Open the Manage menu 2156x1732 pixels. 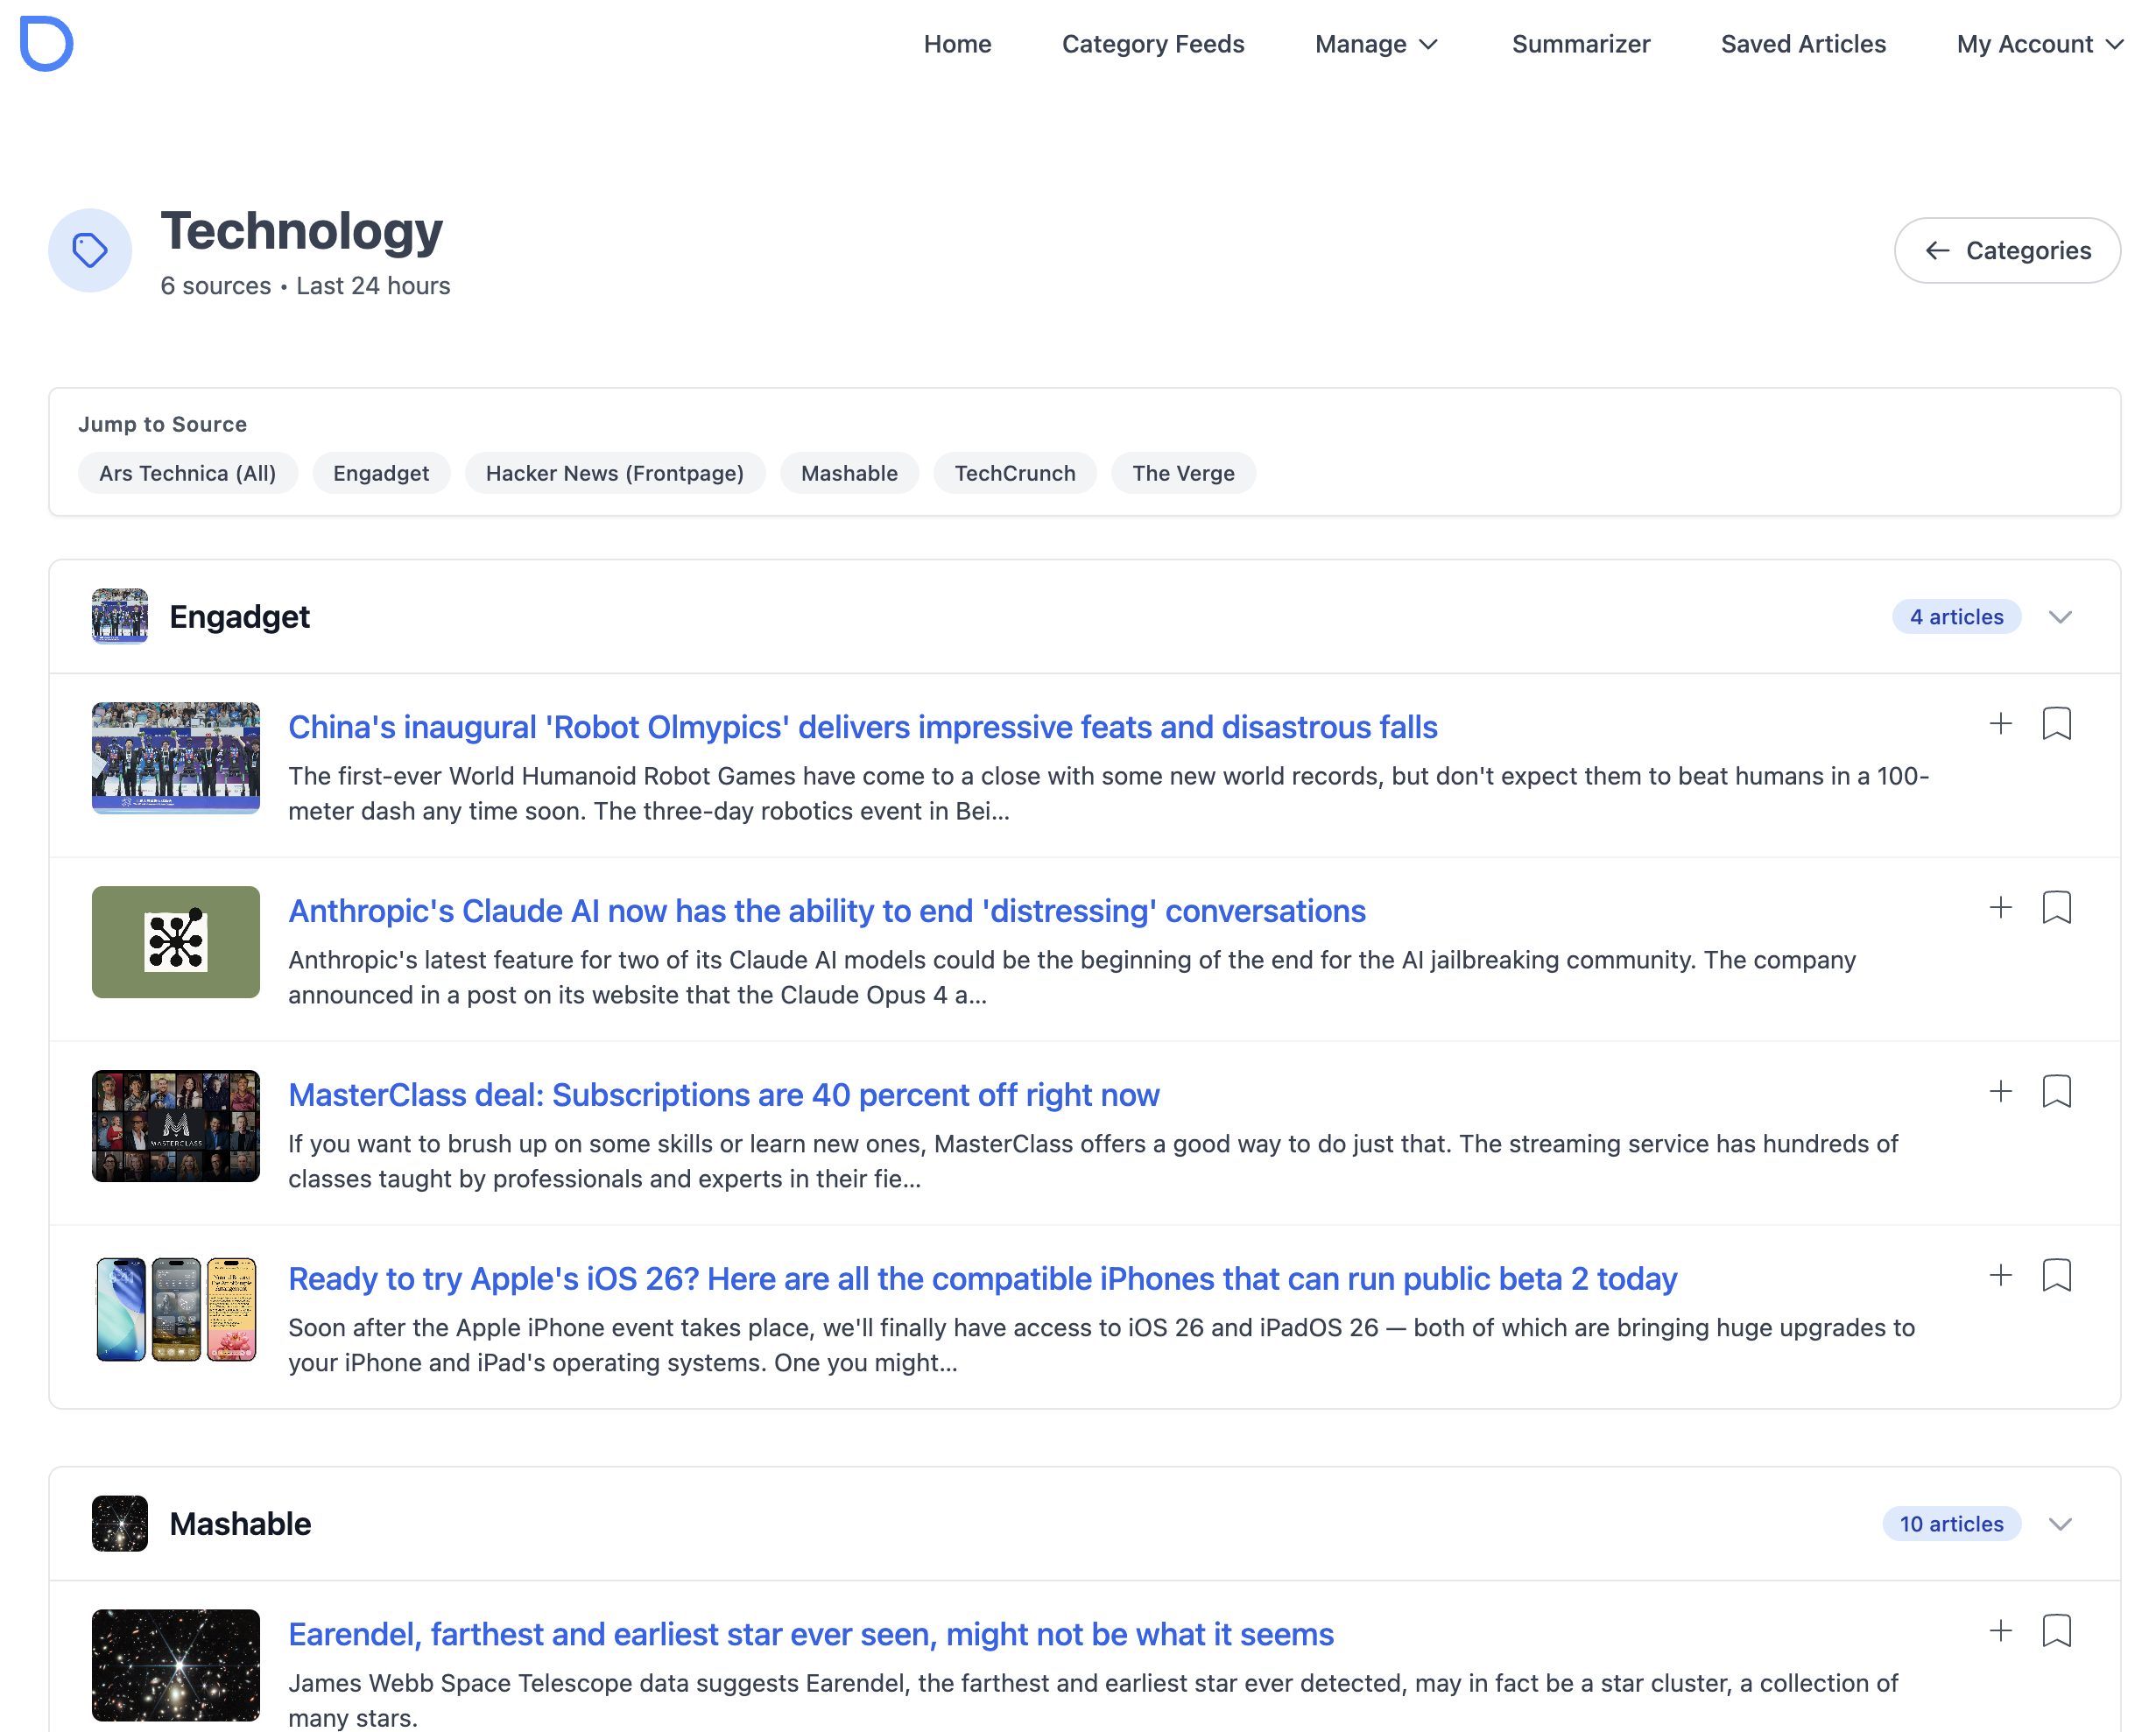tap(1376, 44)
